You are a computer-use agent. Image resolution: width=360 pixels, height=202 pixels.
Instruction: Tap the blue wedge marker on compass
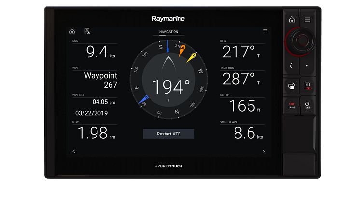tap(144, 100)
